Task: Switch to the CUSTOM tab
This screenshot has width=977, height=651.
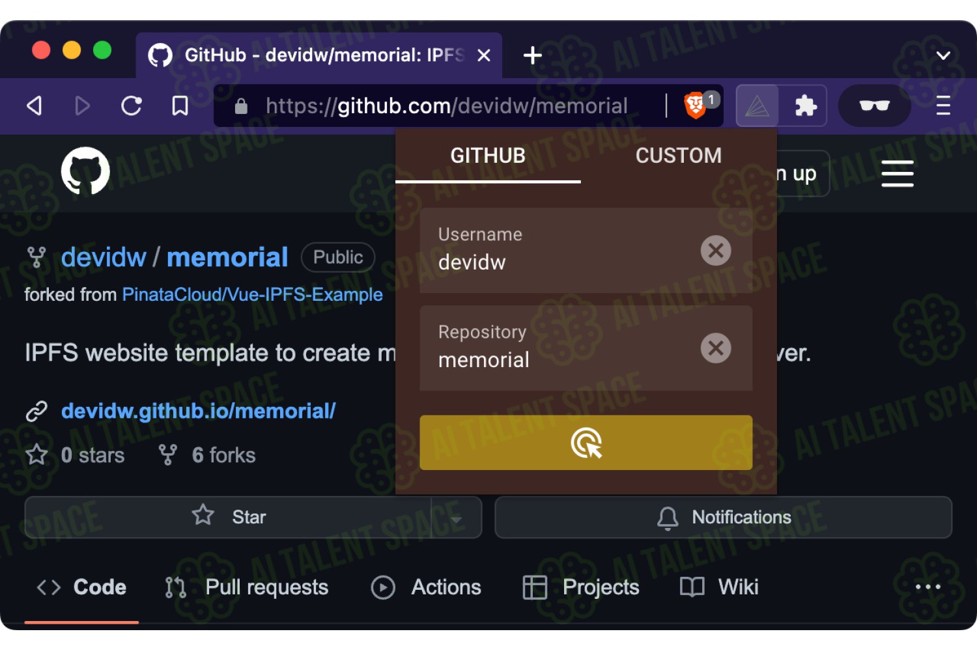Action: 679,156
